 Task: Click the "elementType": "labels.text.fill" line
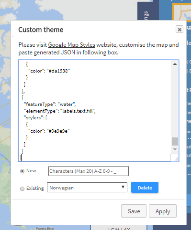coord(60,111)
